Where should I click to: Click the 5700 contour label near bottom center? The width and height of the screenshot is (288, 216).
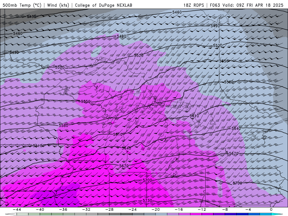(147, 180)
